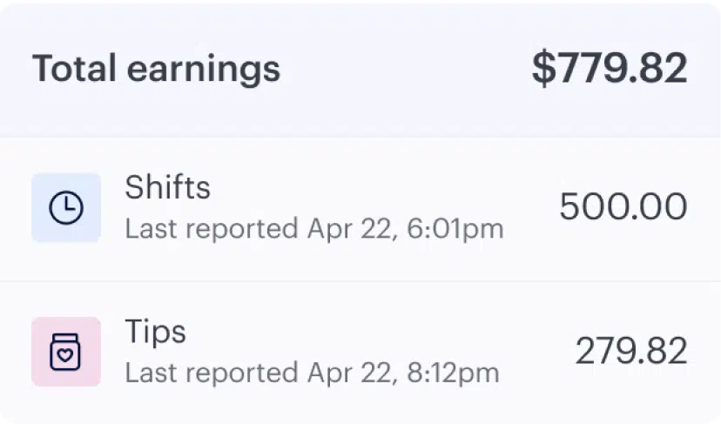Click the dollar sign in total earnings
This screenshot has height=424, width=721.
click(x=542, y=68)
